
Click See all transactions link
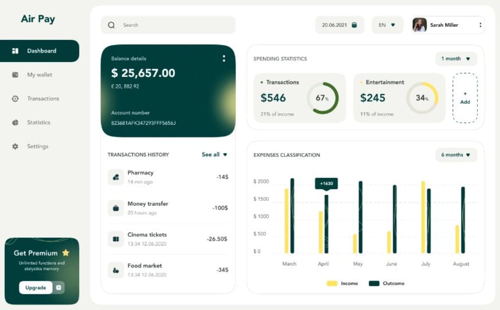(x=214, y=154)
